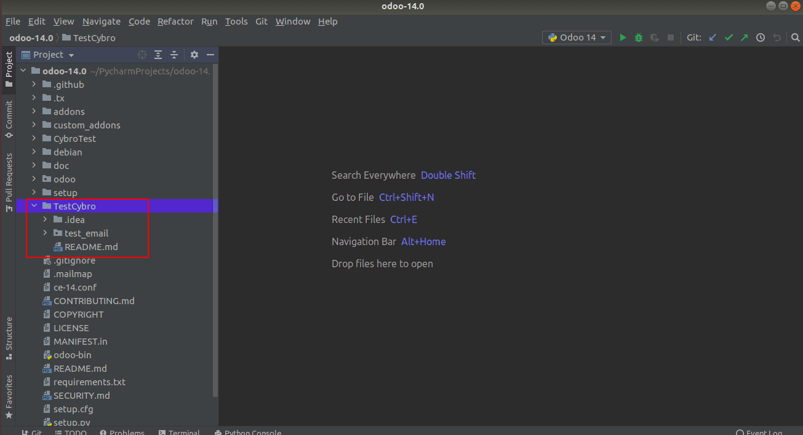Screen dimensions: 803x435
Task: Toggle the Select Opened File crosshair icon
Action: [x=142, y=55]
